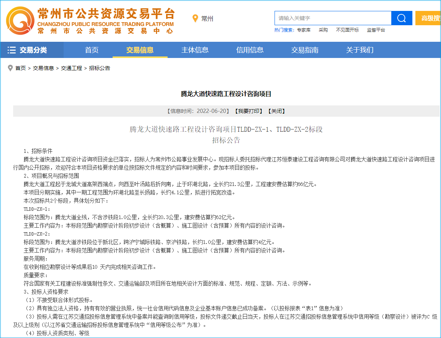
Task: Go to the 首页 navigation tab
Action: [x=92, y=50]
